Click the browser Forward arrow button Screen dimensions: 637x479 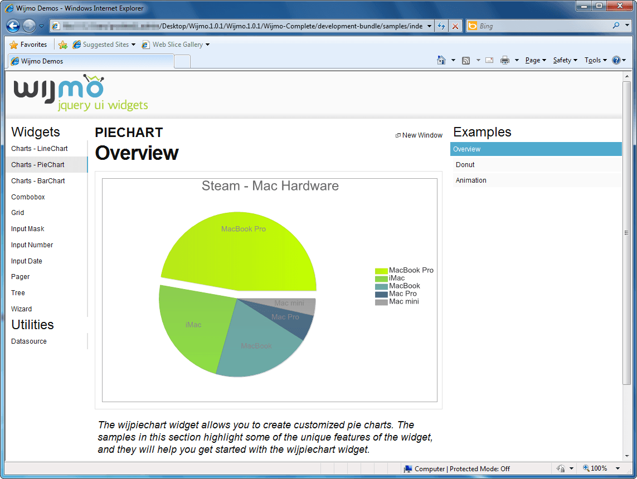(29, 26)
